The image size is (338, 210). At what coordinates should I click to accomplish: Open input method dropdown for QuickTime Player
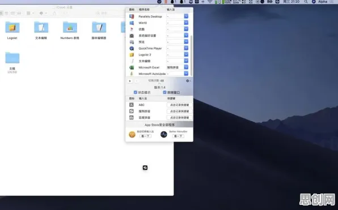(186, 49)
